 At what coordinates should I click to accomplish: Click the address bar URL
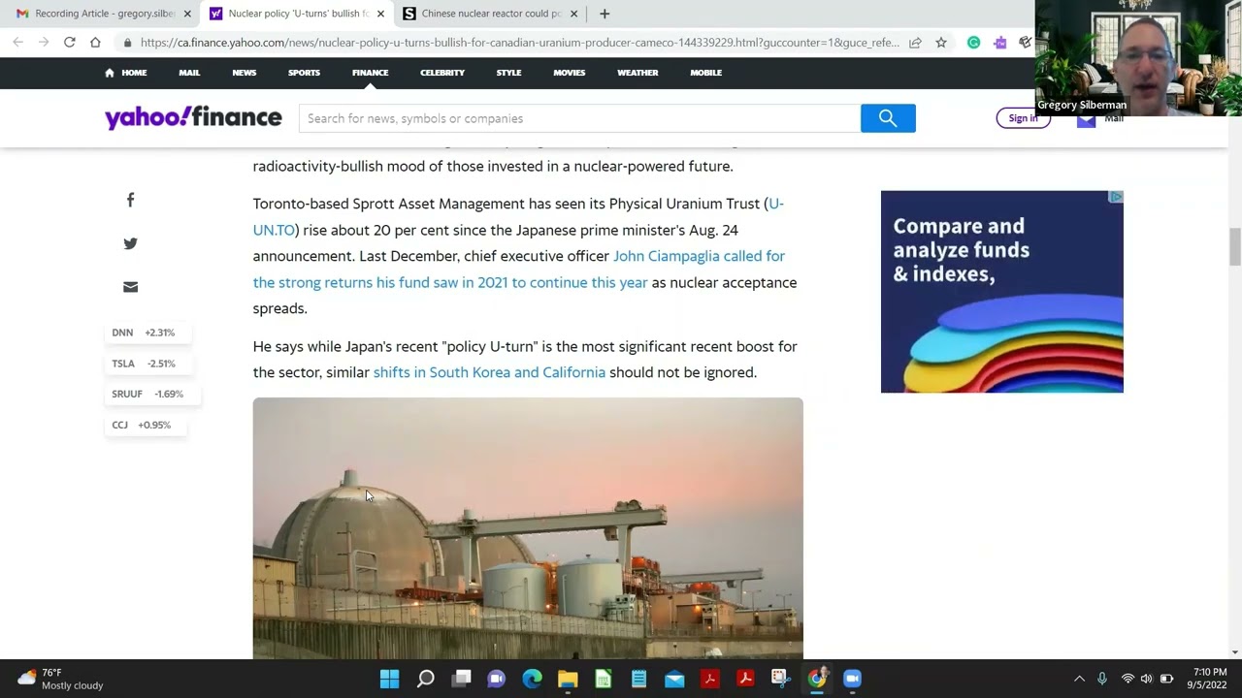point(519,43)
